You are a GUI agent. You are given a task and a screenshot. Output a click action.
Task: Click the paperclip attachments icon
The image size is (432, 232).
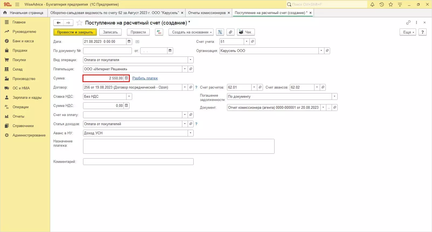(x=230, y=32)
